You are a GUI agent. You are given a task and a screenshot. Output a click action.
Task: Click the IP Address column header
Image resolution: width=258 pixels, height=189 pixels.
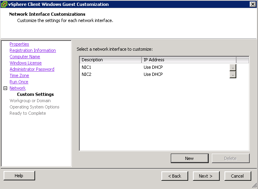pos(189,60)
